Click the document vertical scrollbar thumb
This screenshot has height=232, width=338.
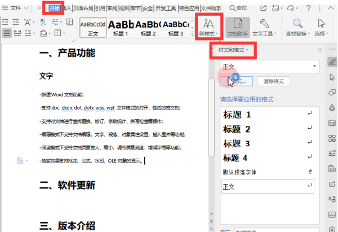point(212,117)
